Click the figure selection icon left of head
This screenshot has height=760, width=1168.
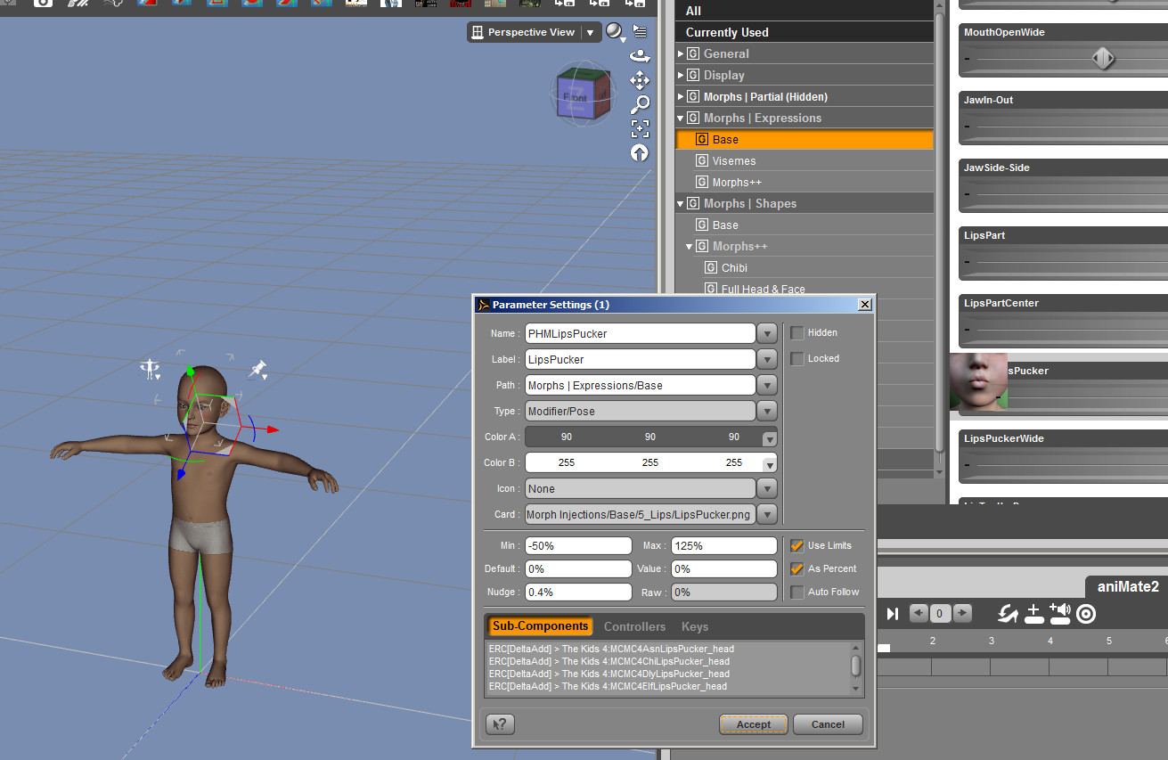pos(149,367)
